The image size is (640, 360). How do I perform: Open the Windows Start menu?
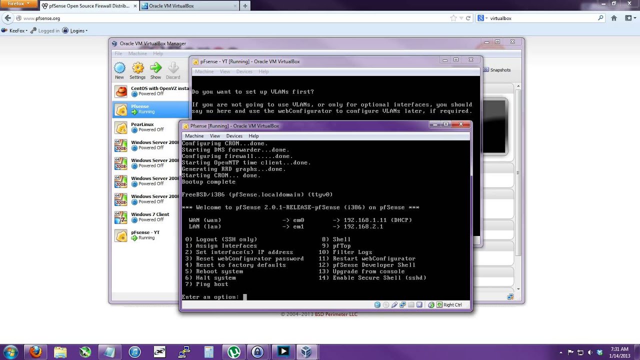[x=10, y=351]
